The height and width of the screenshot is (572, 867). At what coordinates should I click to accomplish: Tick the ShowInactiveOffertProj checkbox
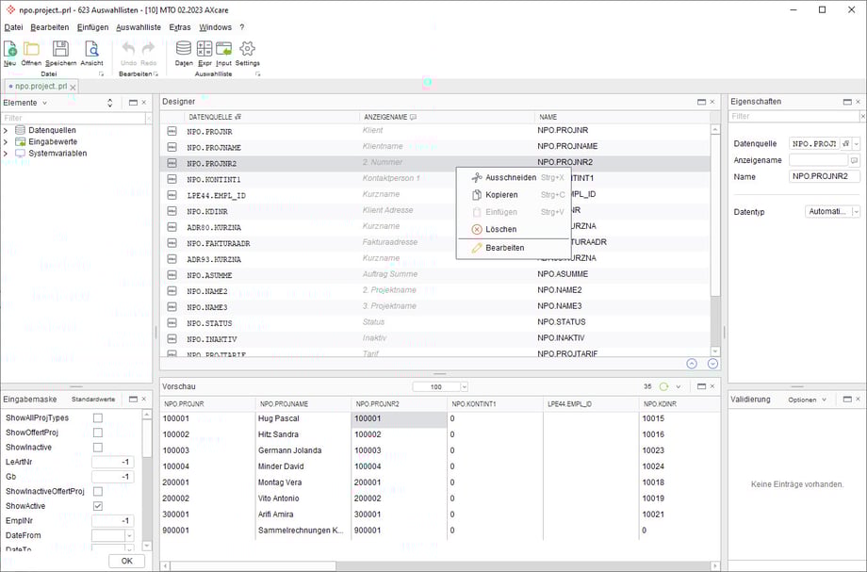pyautogui.click(x=98, y=491)
